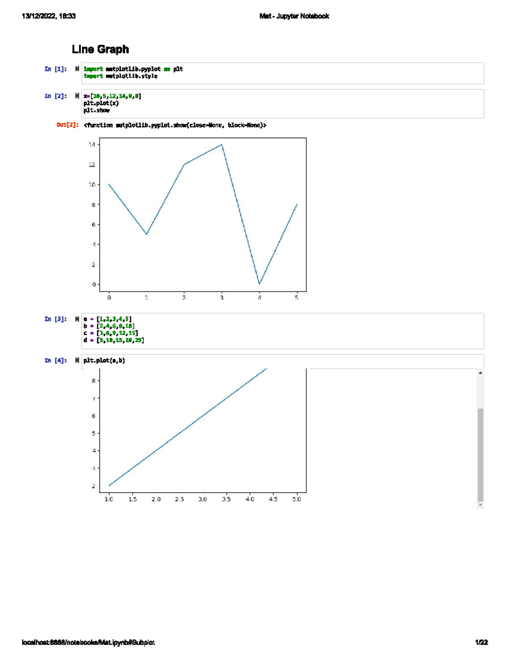Select the Out[2]: output prompt label
509x658 pixels.
point(67,125)
